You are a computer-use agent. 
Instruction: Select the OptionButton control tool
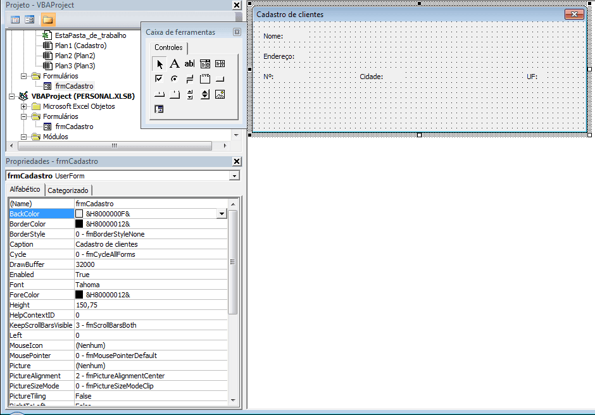click(x=175, y=78)
